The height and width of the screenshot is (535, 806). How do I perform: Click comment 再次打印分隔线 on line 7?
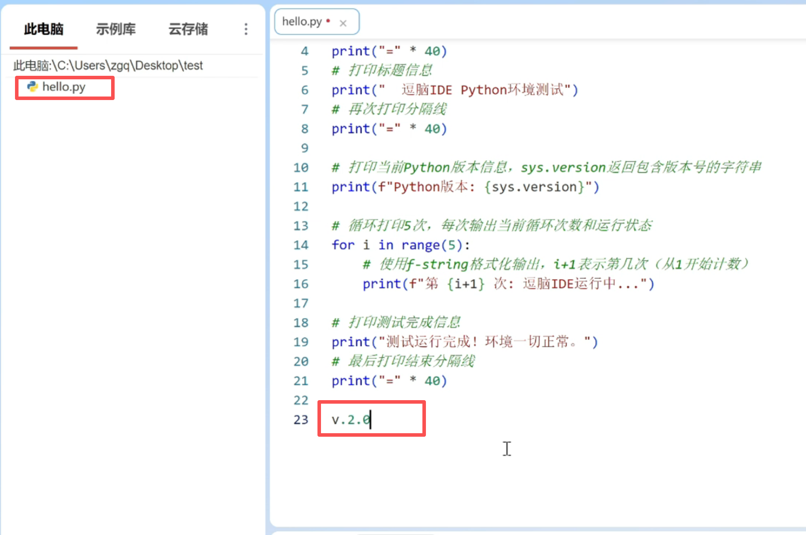point(389,109)
